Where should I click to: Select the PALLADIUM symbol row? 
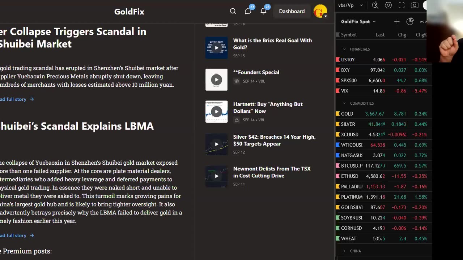383,187
